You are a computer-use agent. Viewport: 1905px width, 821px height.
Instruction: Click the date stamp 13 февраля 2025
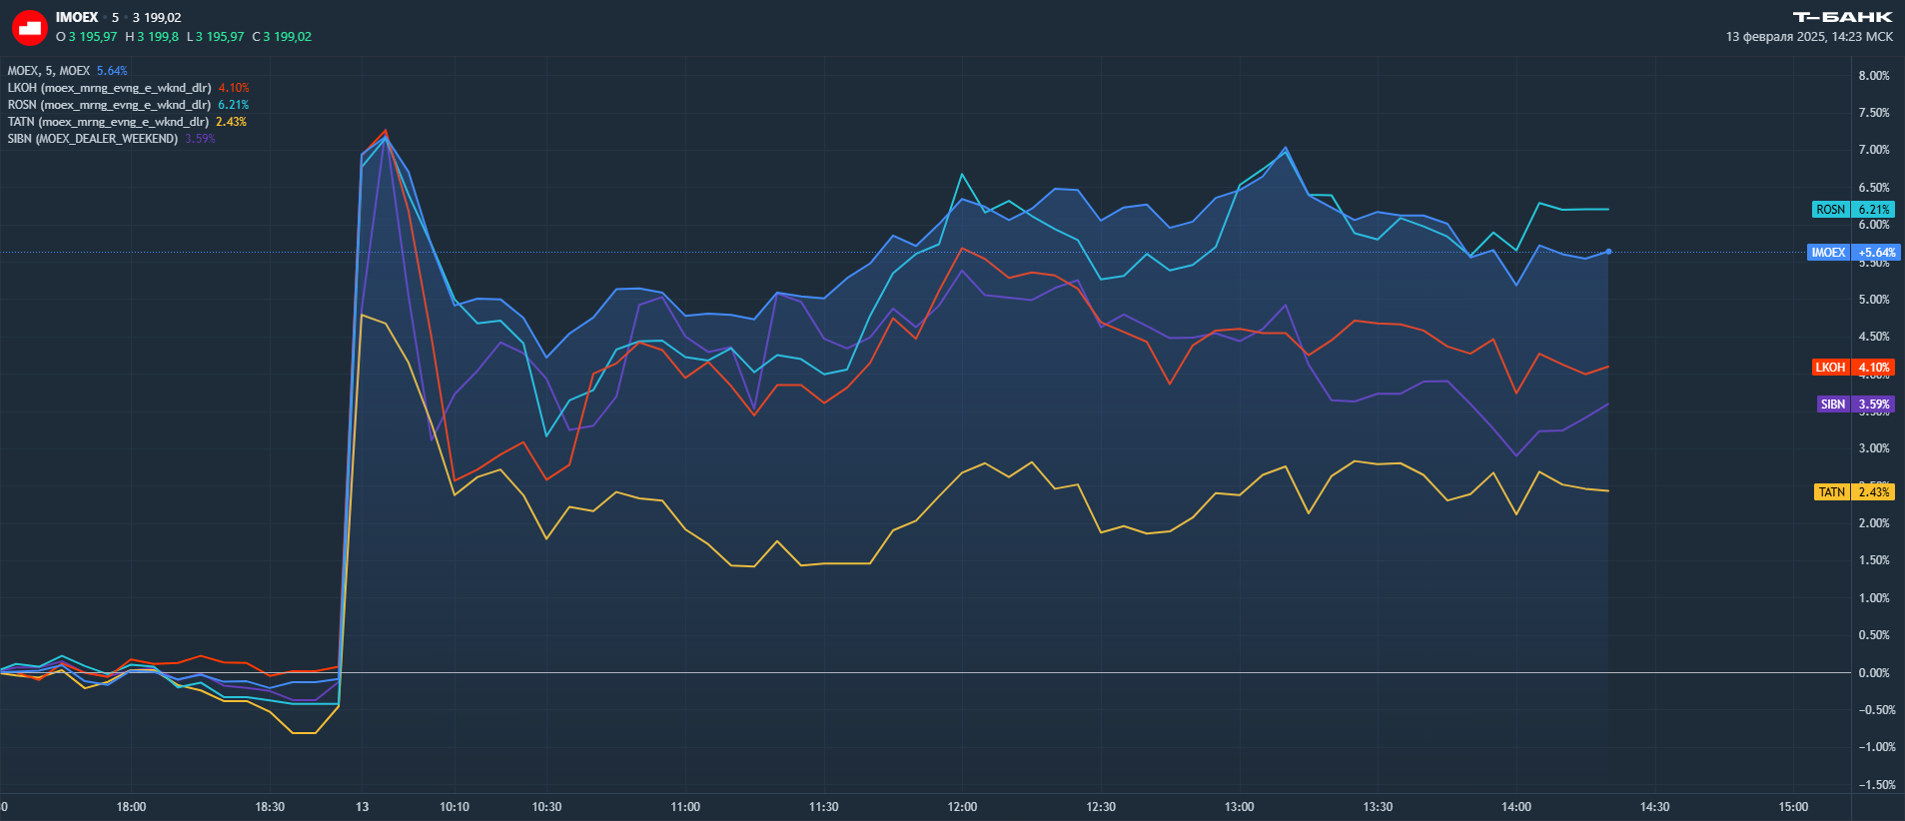point(1775,37)
